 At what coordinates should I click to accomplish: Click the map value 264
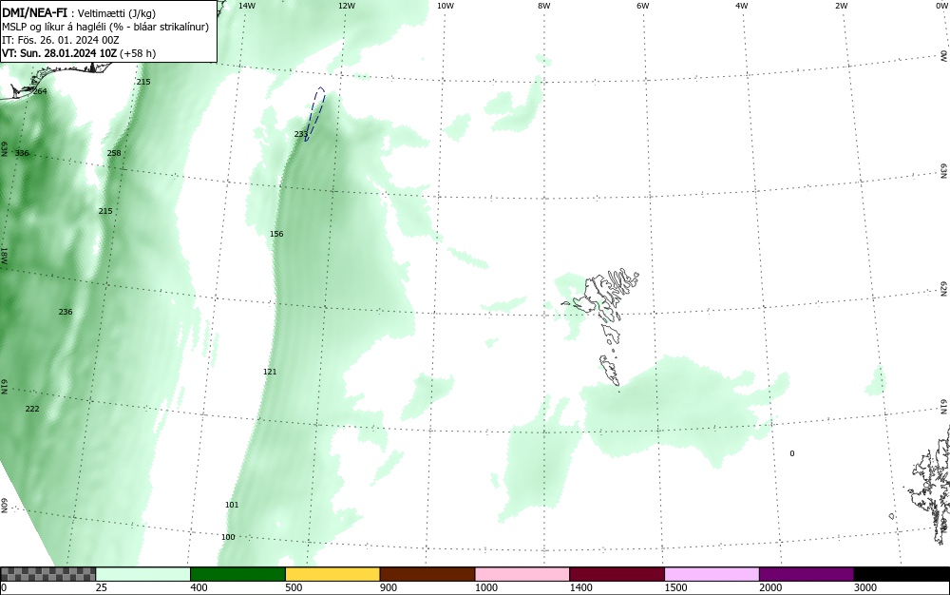click(x=39, y=91)
